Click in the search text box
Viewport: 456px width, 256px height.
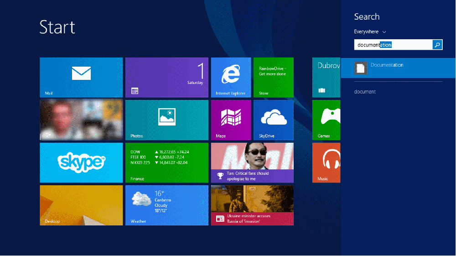click(393, 45)
